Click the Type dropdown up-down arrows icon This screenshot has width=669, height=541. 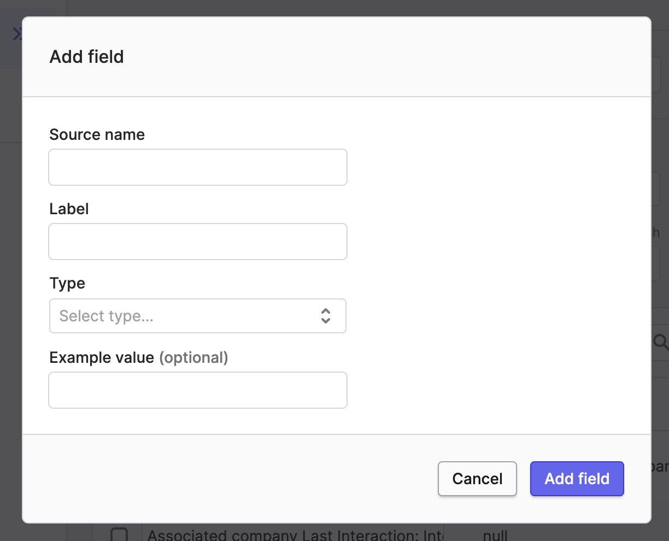(326, 316)
